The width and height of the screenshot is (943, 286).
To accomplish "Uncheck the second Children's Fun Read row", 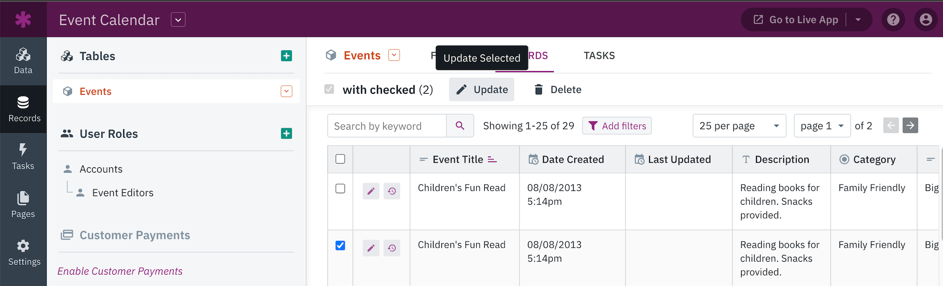I will [x=340, y=245].
